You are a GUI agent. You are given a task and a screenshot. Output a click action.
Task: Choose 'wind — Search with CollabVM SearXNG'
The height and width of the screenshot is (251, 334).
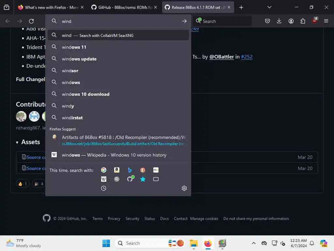tap(118, 35)
